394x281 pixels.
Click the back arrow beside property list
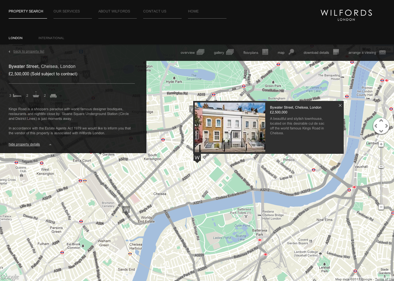(x=9, y=52)
